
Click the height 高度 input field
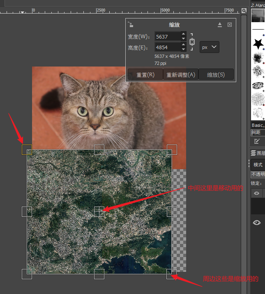click(167, 47)
